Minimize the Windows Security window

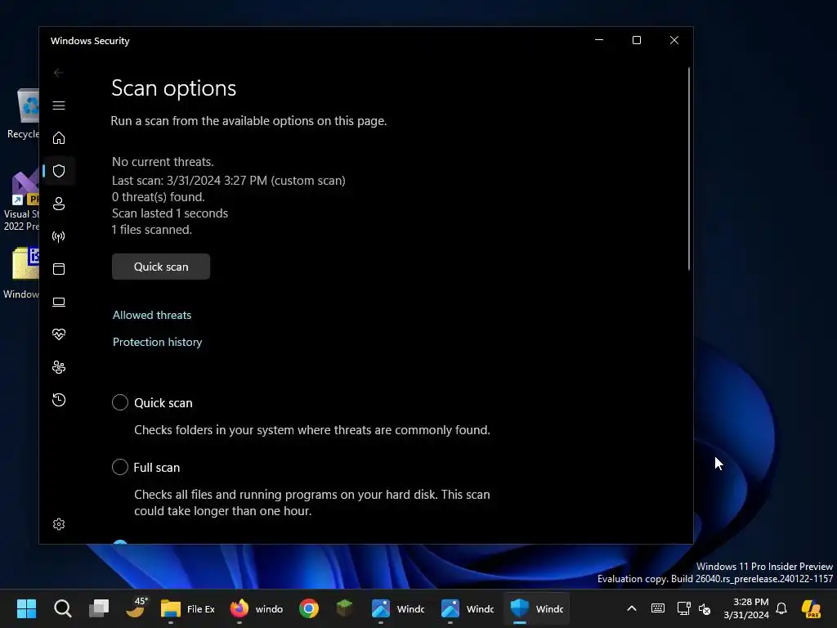click(x=599, y=40)
